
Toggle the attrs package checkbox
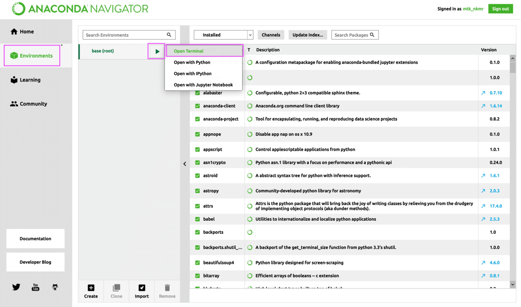(198, 206)
